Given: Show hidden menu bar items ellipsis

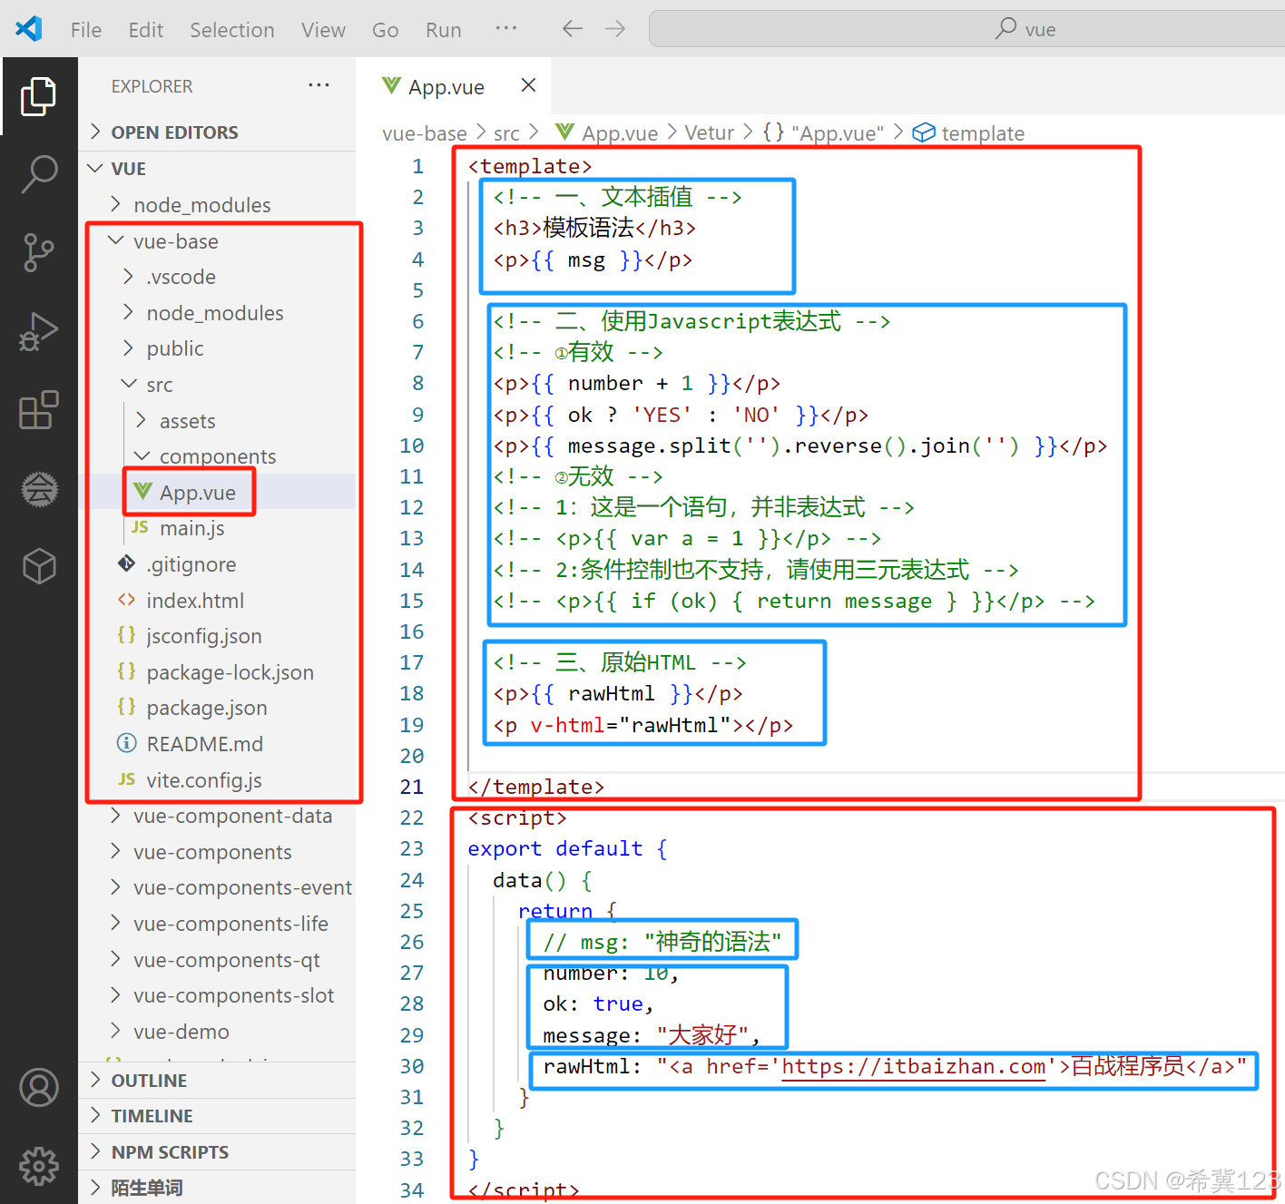Looking at the screenshot, I should [506, 28].
